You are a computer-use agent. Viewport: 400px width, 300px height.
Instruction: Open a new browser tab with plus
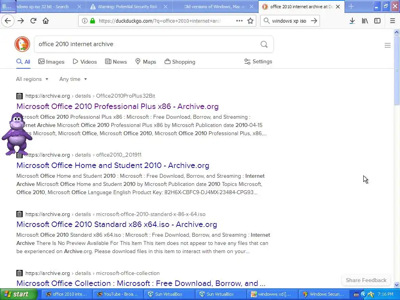pos(351,6)
